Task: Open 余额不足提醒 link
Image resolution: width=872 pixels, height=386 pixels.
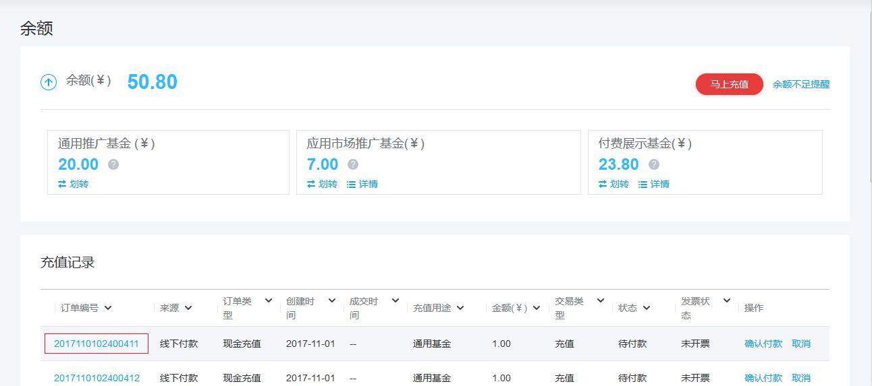Action: point(801,84)
